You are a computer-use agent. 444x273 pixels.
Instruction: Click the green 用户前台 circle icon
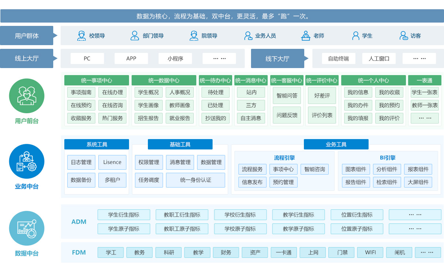[x=27, y=95]
